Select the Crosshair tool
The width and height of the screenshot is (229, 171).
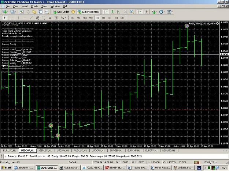pyautogui.click(x=11, y=18)
